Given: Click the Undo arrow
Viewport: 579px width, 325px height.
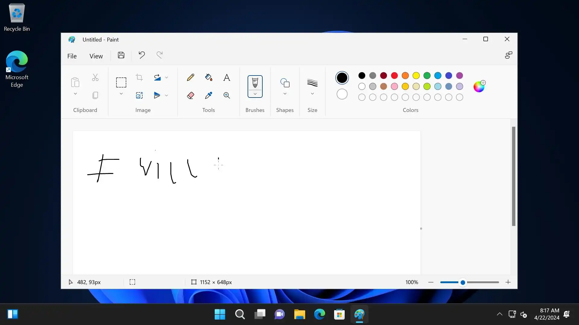Looking at the screenshot, I should tap(141, 55).
